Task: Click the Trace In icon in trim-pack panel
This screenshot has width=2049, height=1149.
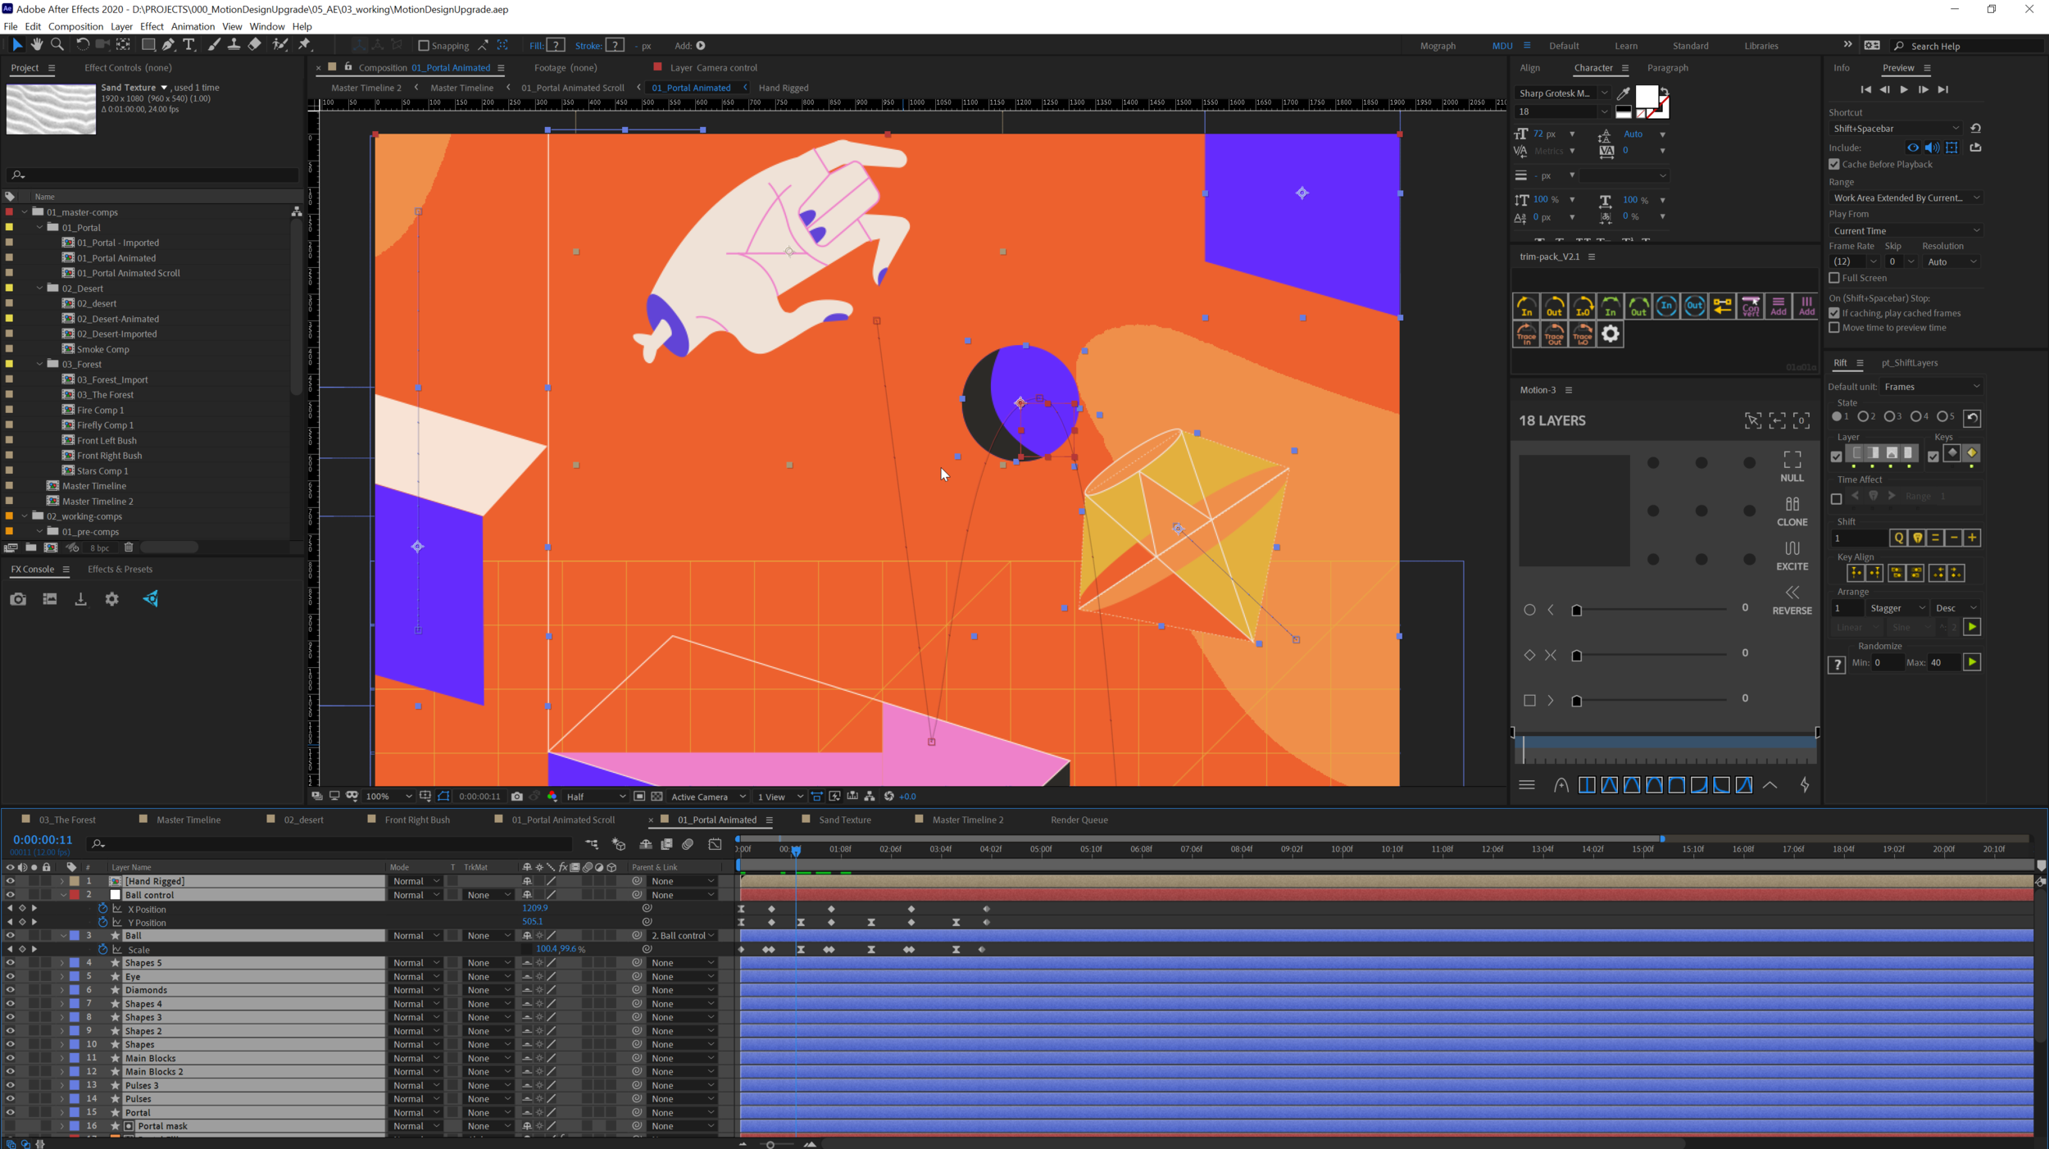Action: pos(1526,334)
